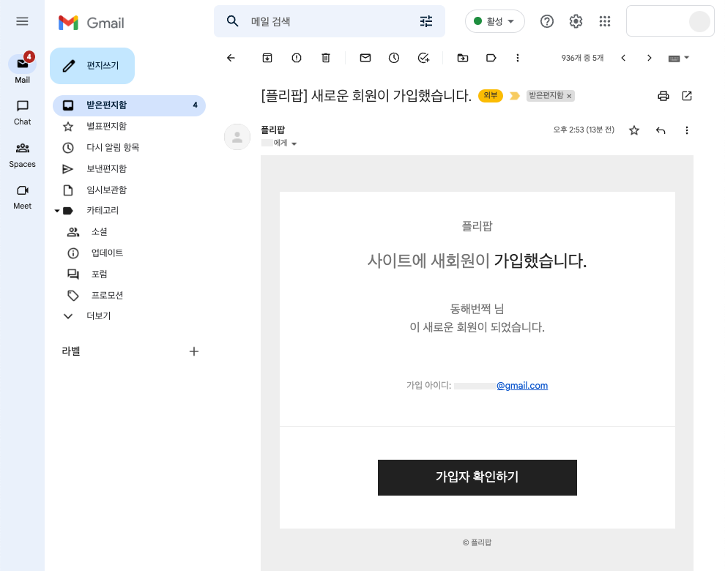Open the Meet section
The width and height of the screenshot is (725, 571).
(22, 198)
